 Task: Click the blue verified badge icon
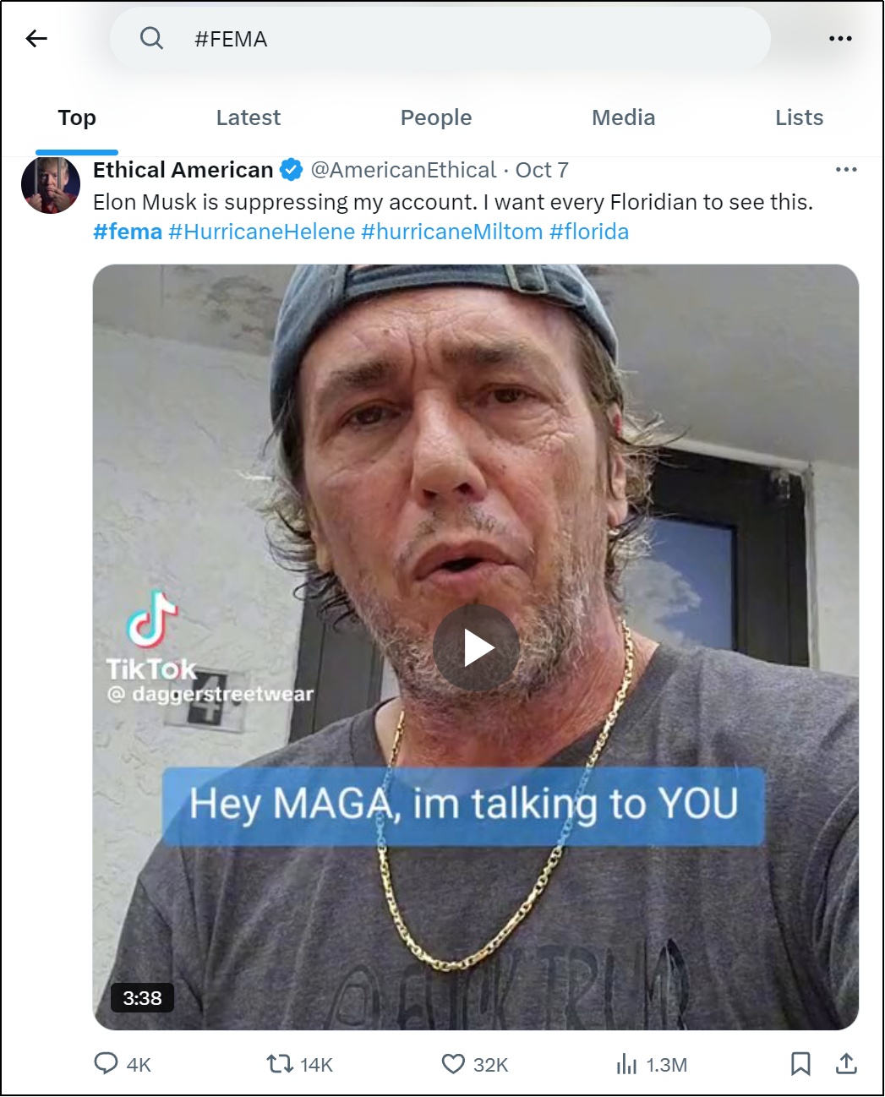(x=292, y=170)
